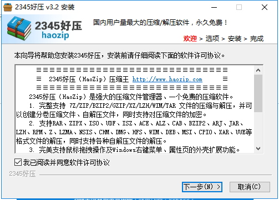Click the 下一步(N) button
Viewport: 279px width, 200px height.
(x=202, y=187)
